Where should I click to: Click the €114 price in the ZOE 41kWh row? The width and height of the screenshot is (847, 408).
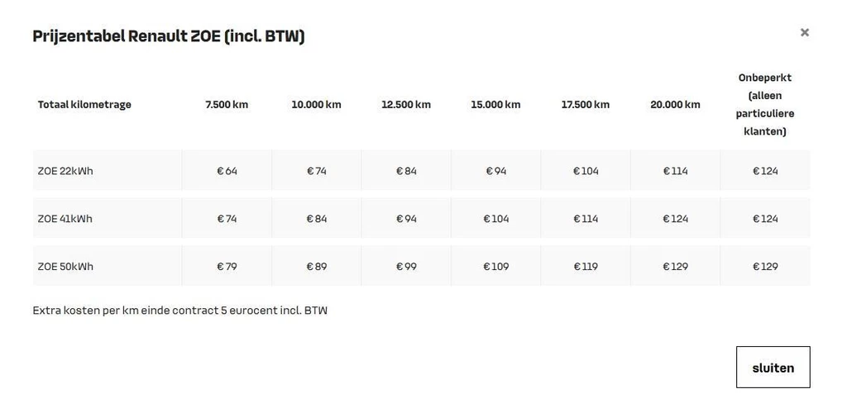pos(586,219)
